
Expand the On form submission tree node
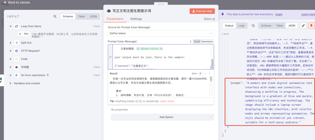10,75
